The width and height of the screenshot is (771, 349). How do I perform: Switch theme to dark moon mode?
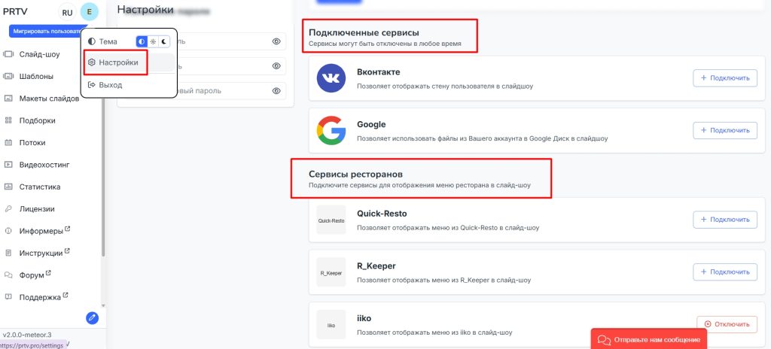(x=163, y=41)
